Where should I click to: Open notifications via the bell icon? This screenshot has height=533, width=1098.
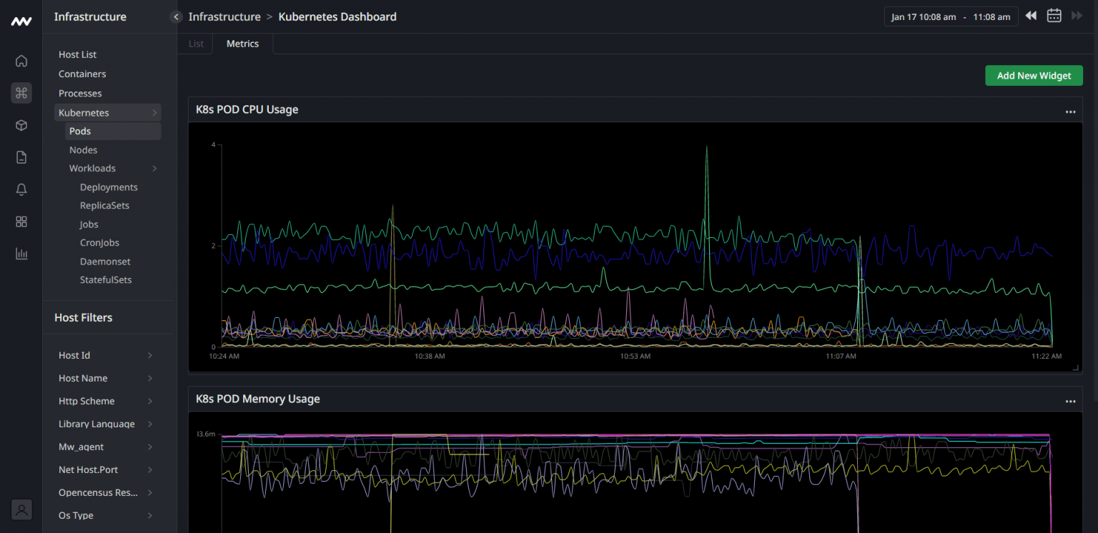21,189
